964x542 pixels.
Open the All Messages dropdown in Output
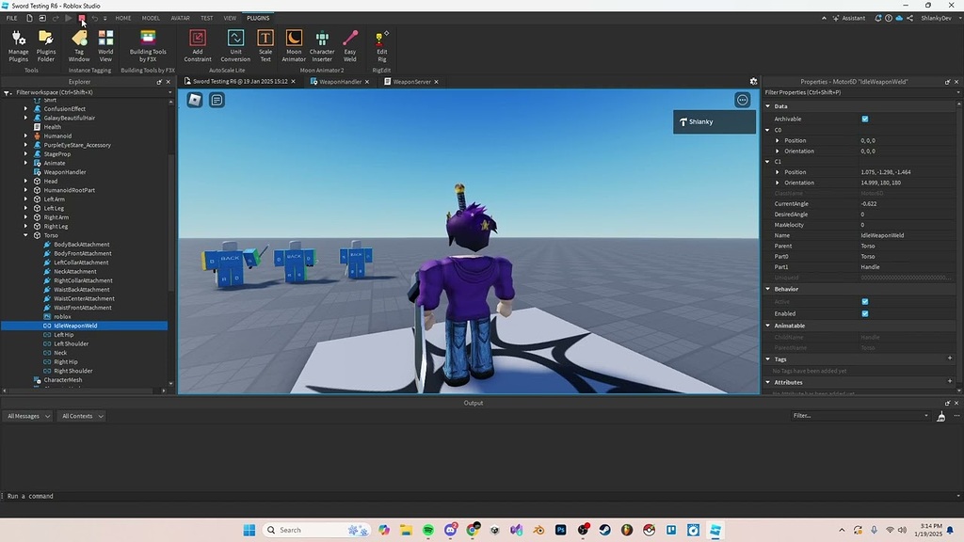coord(27,415)
